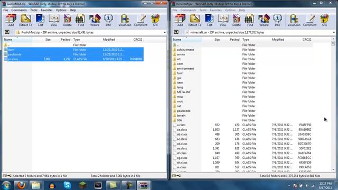Open File menu in AudioMod.zip window
Image resolution: width=338 pixels, height=190 pixels.
pos(6,10)
